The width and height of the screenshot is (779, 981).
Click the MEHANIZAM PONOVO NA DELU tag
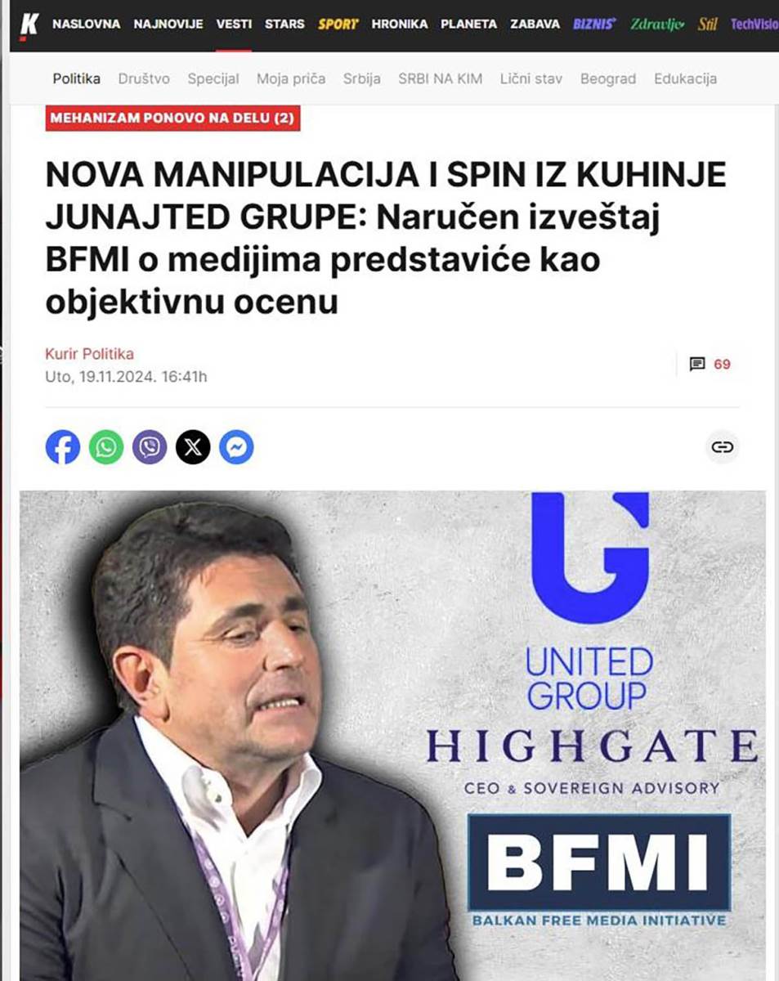coord(172,119)
